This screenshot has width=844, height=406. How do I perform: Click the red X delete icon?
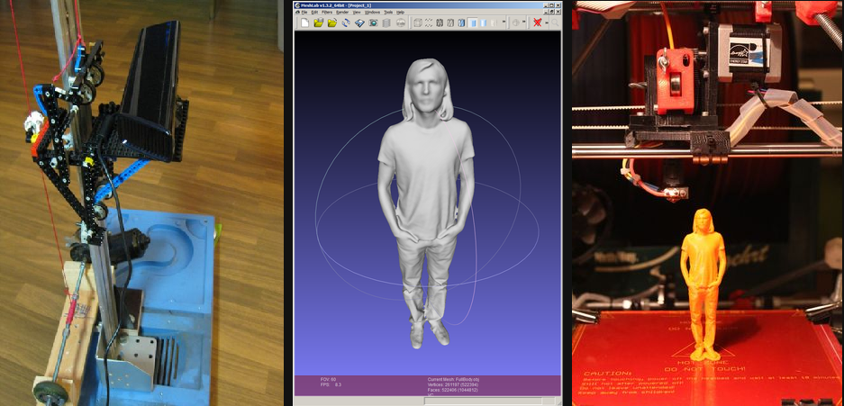[x=537, y=23]
